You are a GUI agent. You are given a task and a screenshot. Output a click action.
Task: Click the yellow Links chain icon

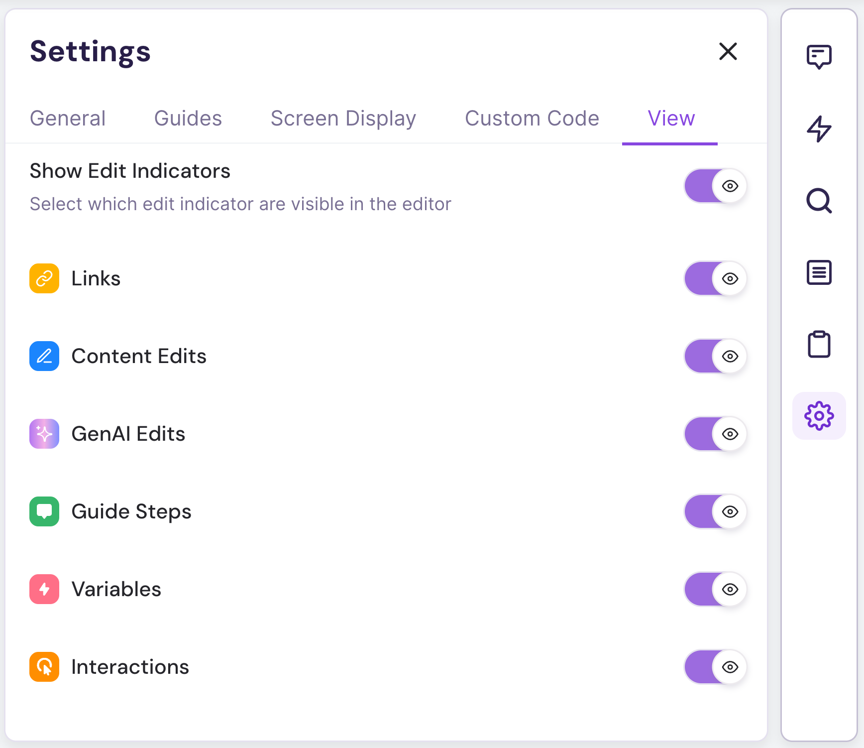(44, 278)
